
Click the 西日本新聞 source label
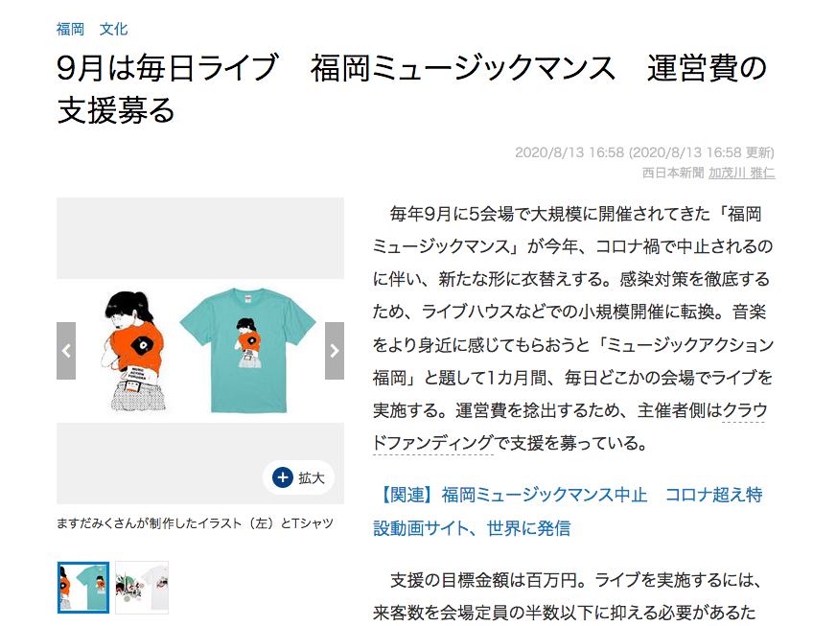click(673, 173)
